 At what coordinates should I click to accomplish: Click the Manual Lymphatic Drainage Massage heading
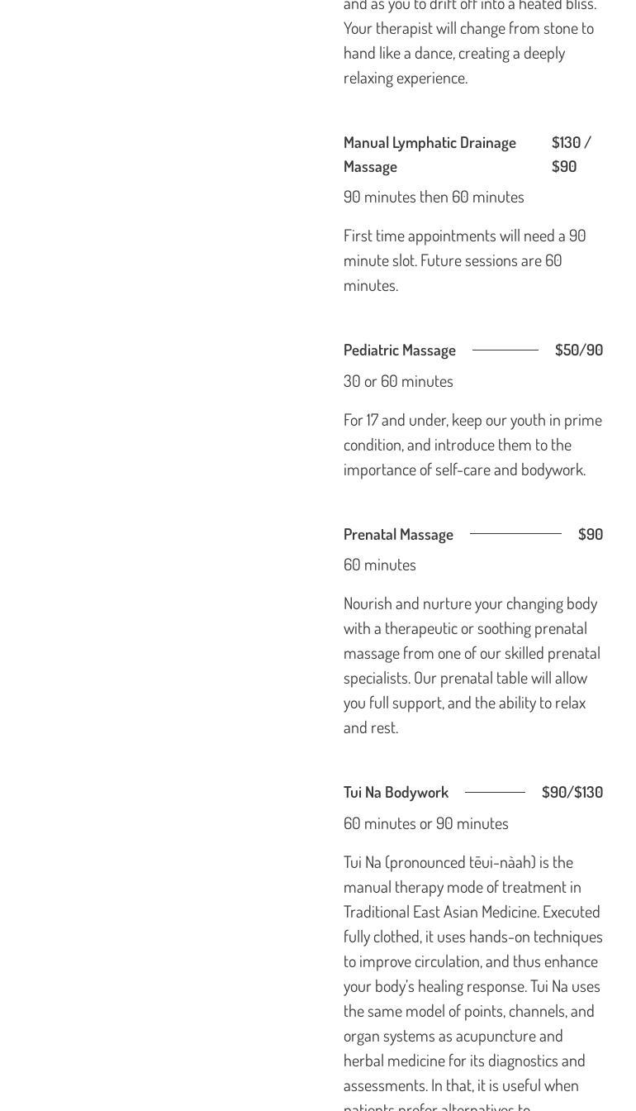click(x=430, y=154)
